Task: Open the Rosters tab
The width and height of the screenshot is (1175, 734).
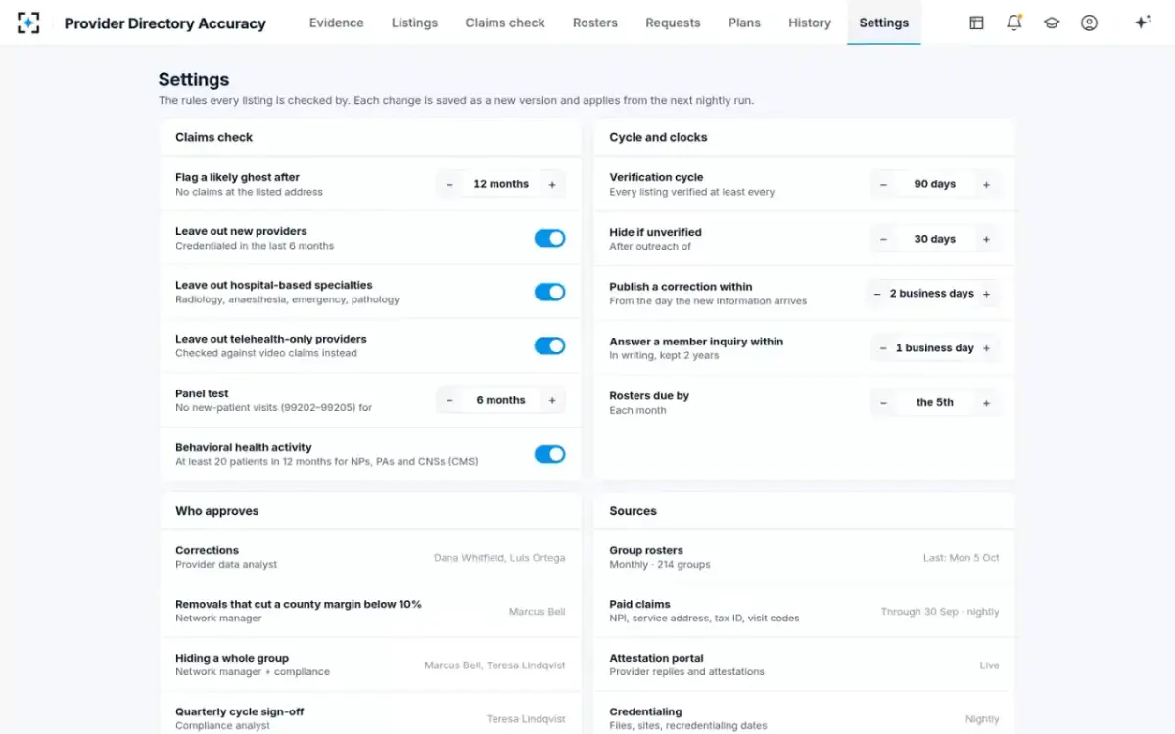Action: 595,23
